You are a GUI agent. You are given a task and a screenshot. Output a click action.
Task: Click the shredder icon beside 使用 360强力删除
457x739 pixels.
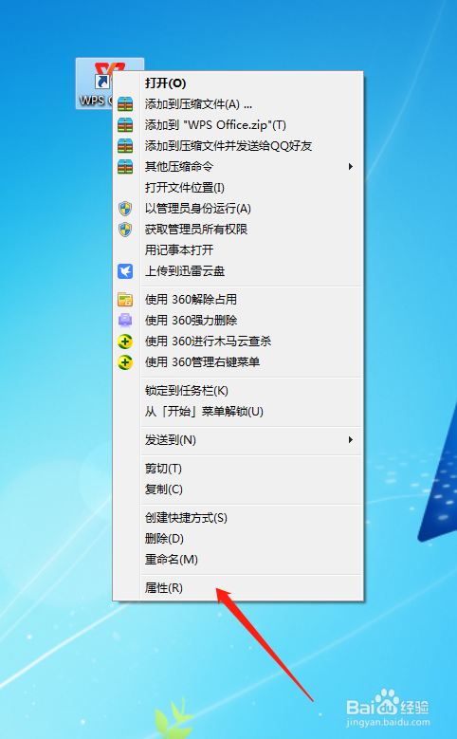coord(125,321)
